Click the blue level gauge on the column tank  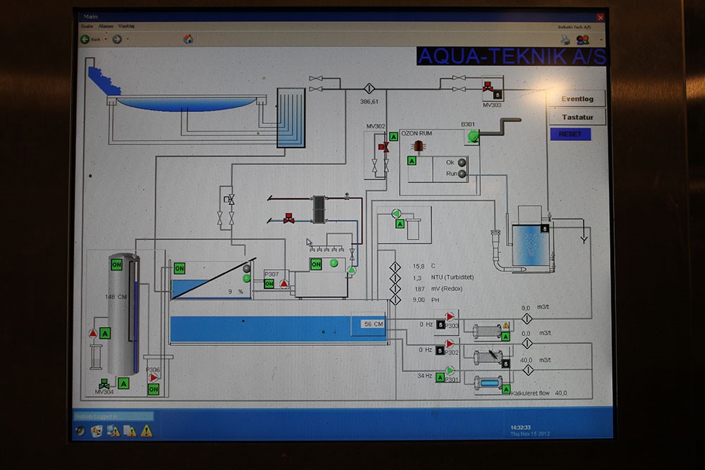pyautogui.click(x=136, y=316)
